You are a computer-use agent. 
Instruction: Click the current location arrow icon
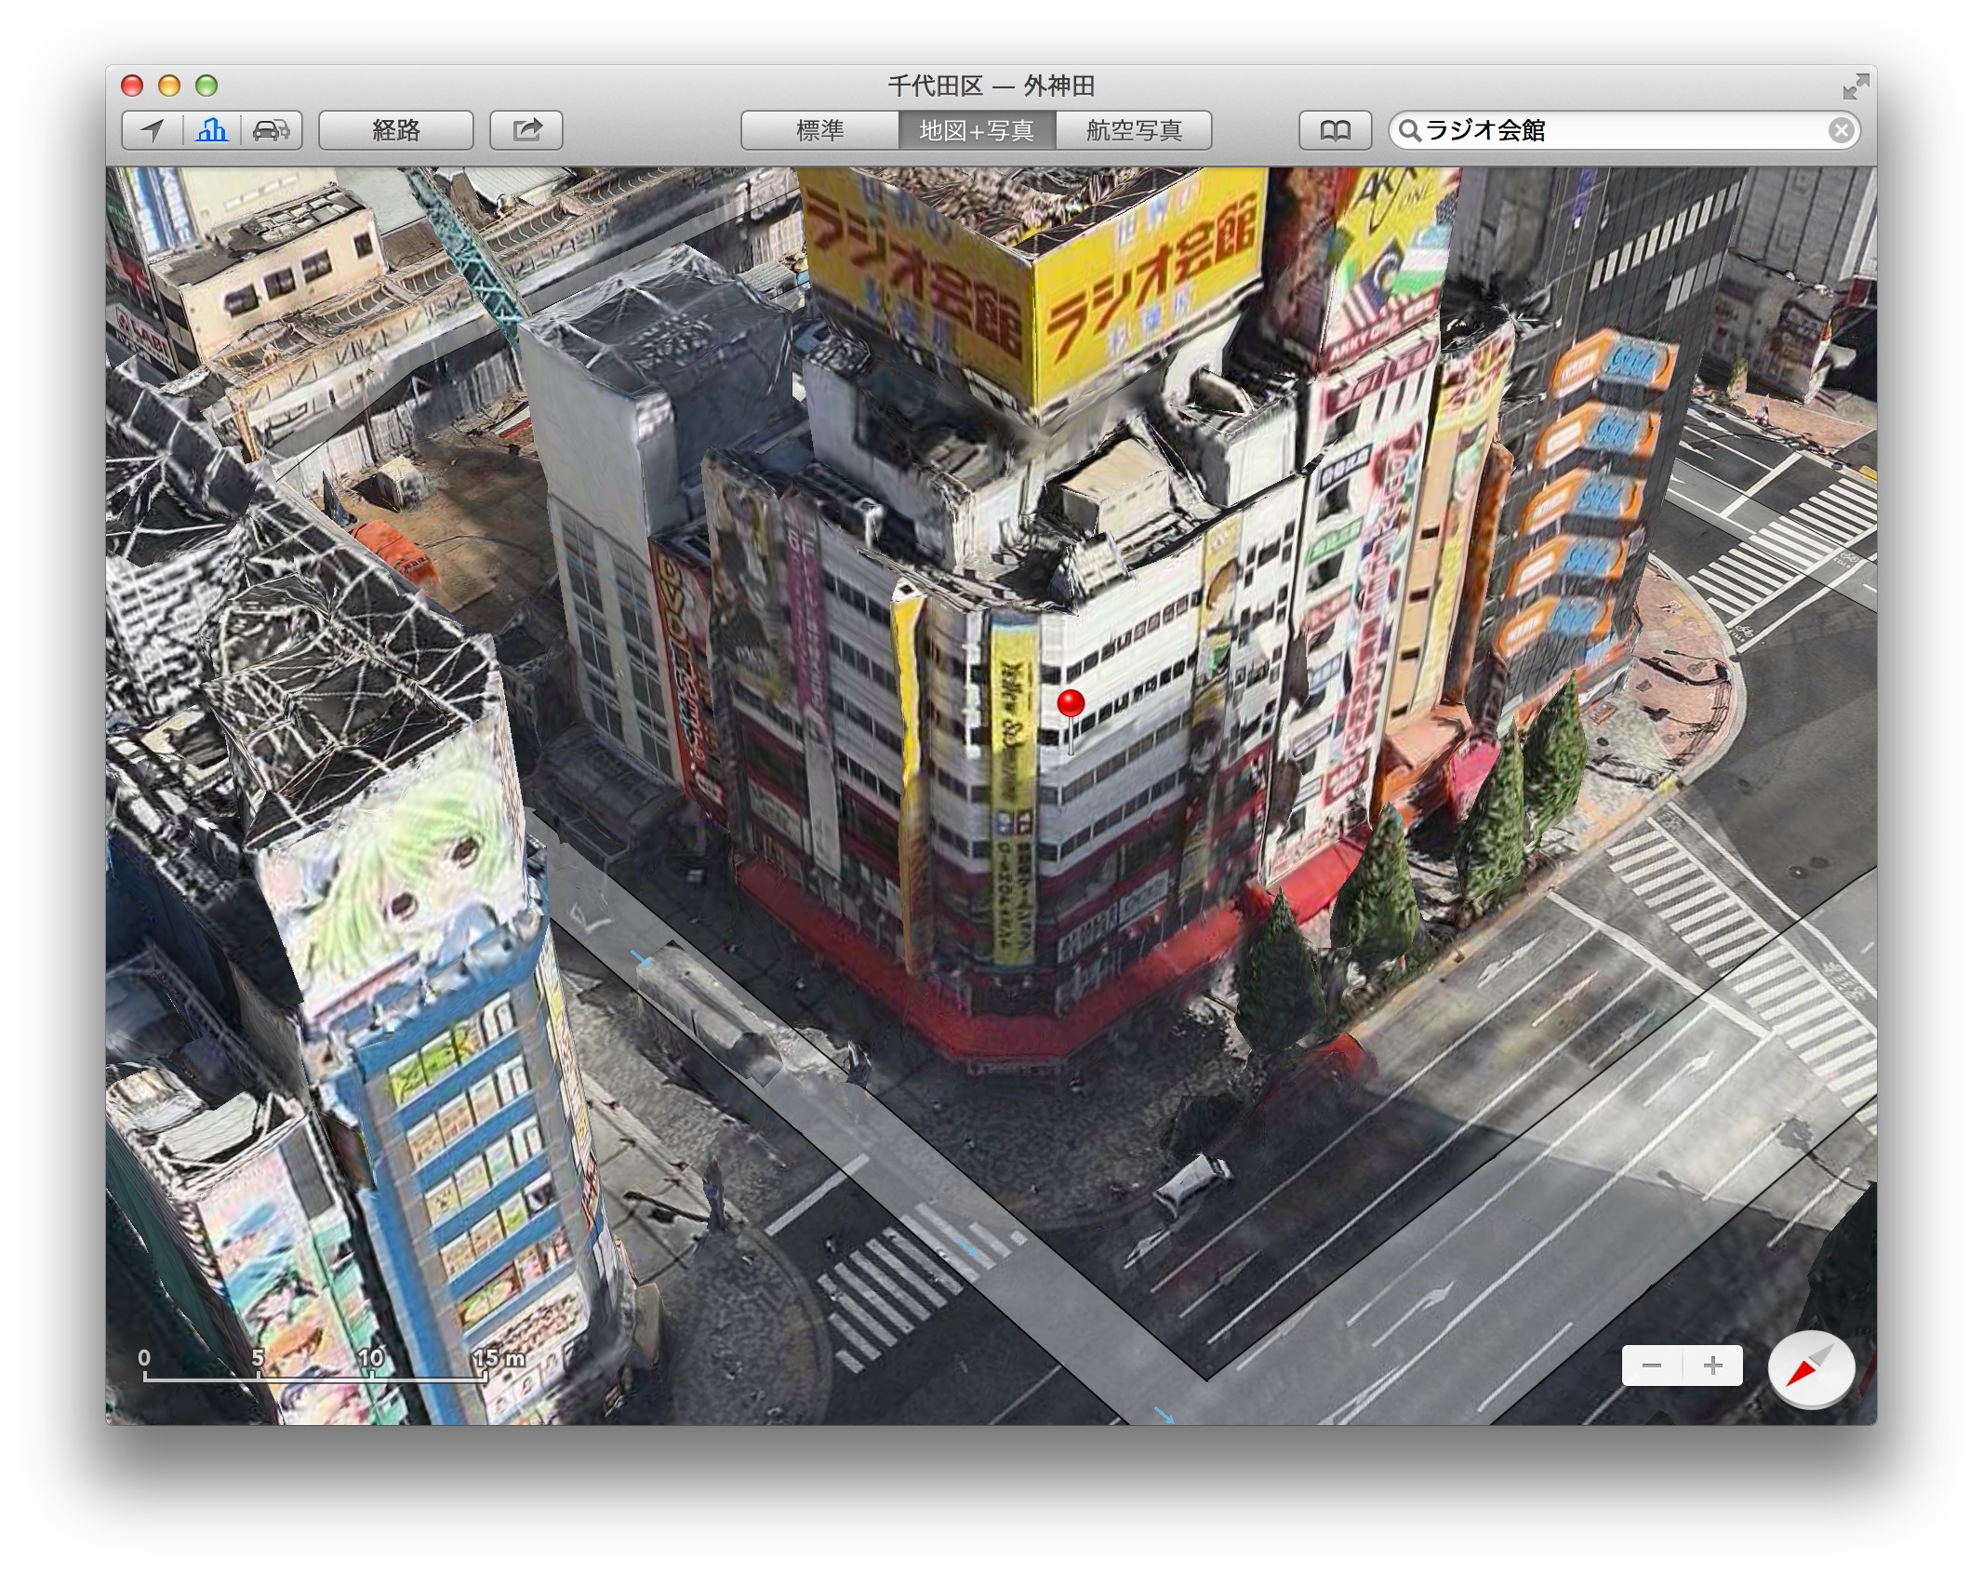pos(153,130)
